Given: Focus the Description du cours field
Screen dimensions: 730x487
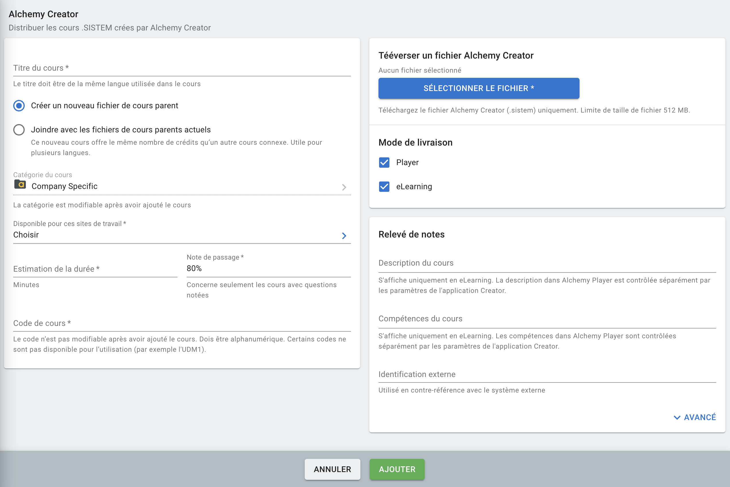Looking at the screenshot, I should (547, 263).
